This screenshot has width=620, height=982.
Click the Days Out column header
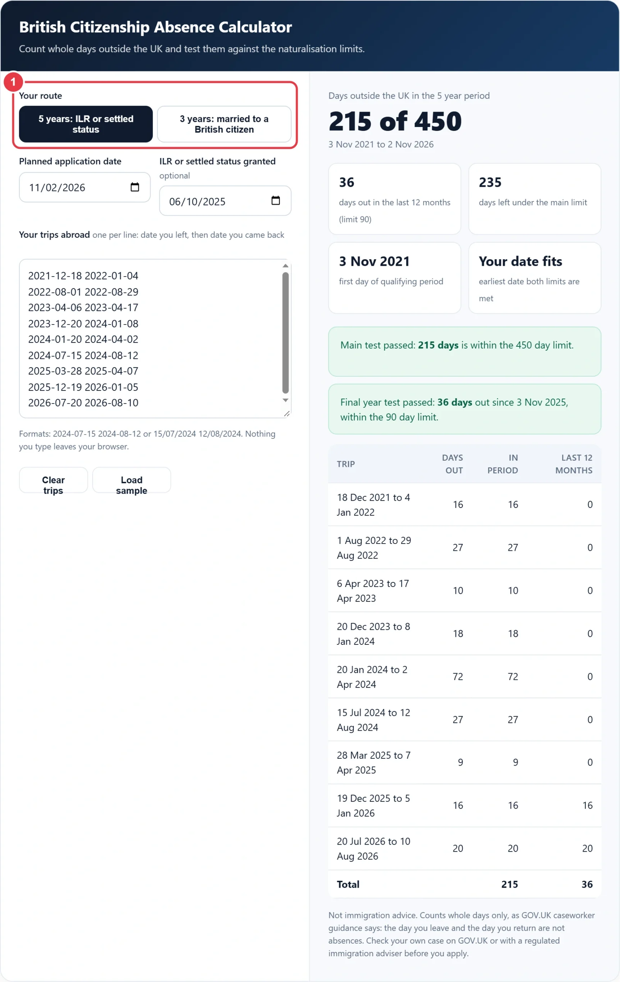point(452,464)
